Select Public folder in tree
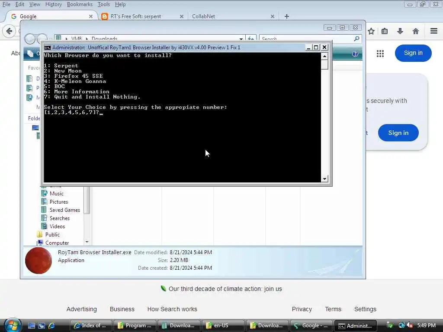The height and width of the screenshot is (332, 443). coord(52,234)
